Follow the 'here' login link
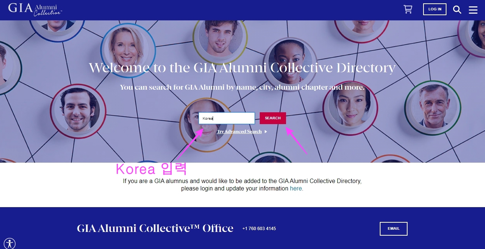Image resolution: width=485 pixels, height=249 pixels. tap(296, 188)
